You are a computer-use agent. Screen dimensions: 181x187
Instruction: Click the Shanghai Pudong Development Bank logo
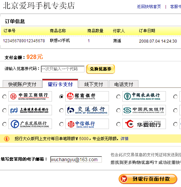pos(30,110)
